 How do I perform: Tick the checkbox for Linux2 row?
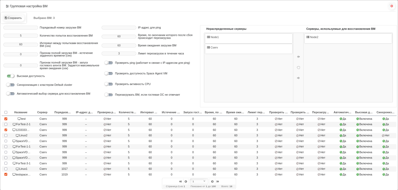[6, 136]
